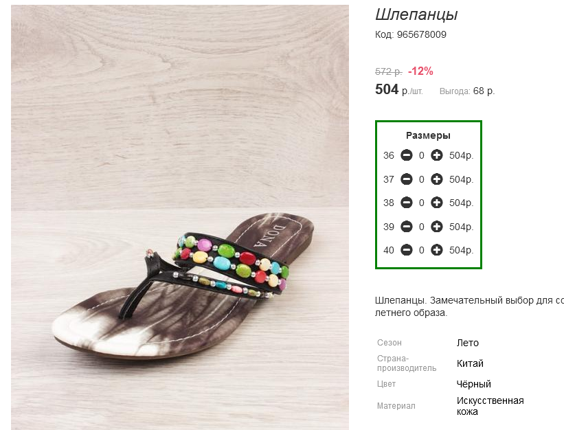
Task: Click the -12% discount label
Action: pyautogui.click(x=420, y=71)
